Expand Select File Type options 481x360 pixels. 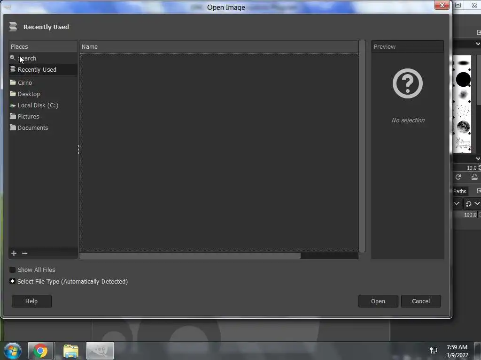click(12, 281)
